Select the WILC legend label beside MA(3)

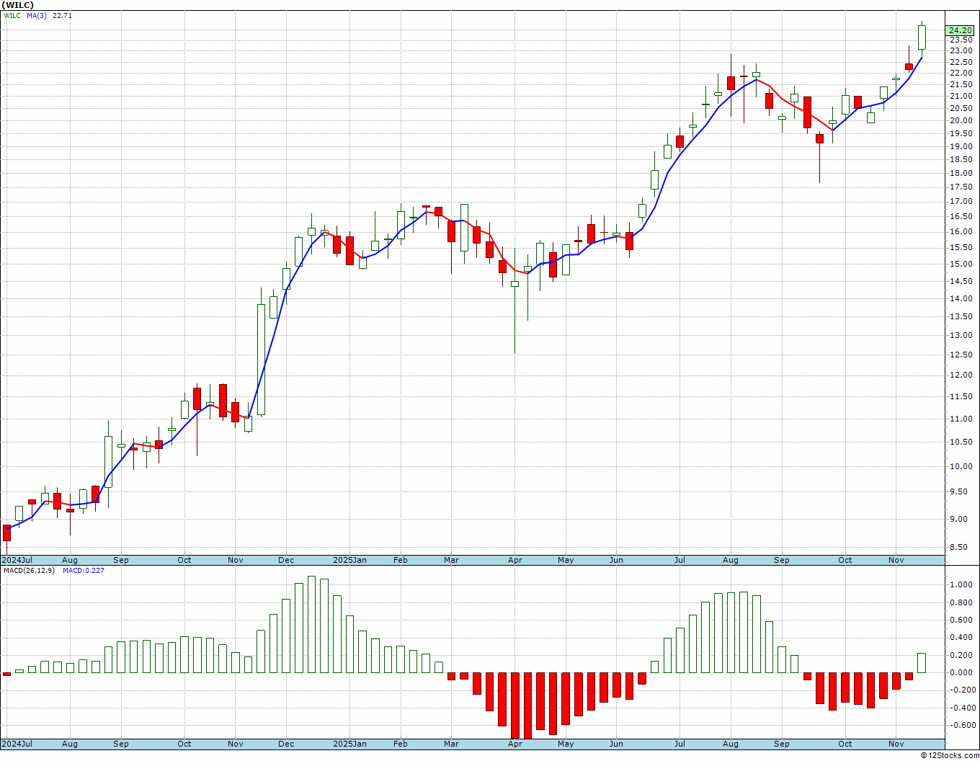12,15
